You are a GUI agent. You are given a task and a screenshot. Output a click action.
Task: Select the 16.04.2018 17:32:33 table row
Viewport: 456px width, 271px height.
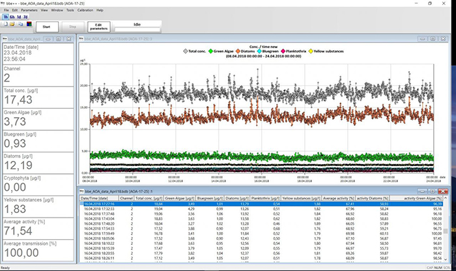pyautogui.click(x=98, y=208)
